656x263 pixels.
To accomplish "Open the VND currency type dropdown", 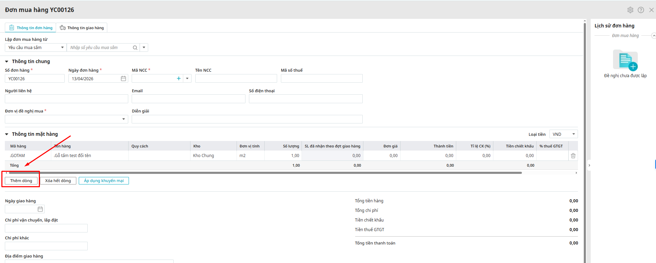I will click(573, 134).
